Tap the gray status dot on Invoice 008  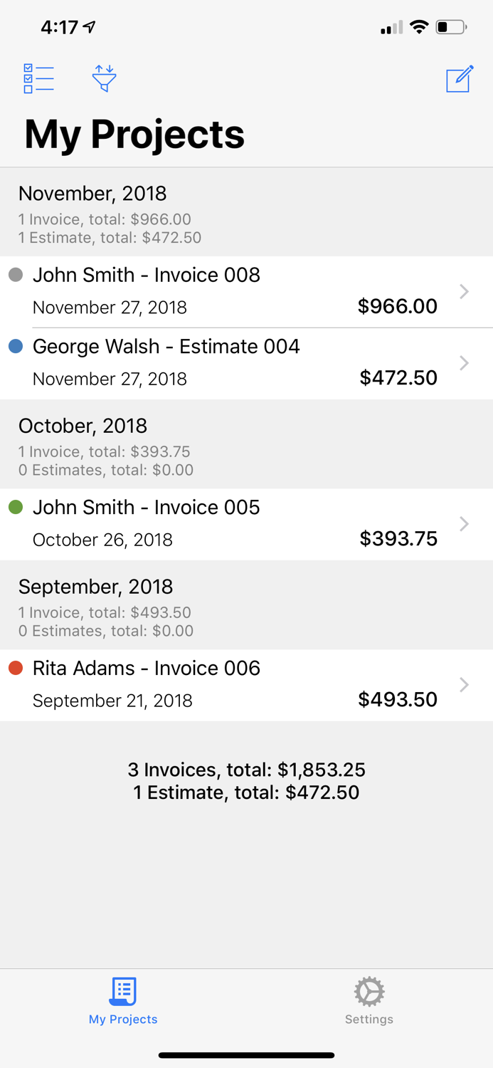tap(15, 274)
